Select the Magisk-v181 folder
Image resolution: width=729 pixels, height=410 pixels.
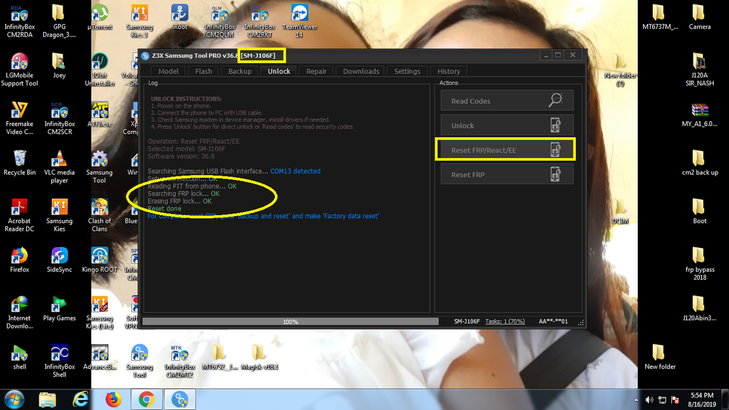(x=259, y=356)
